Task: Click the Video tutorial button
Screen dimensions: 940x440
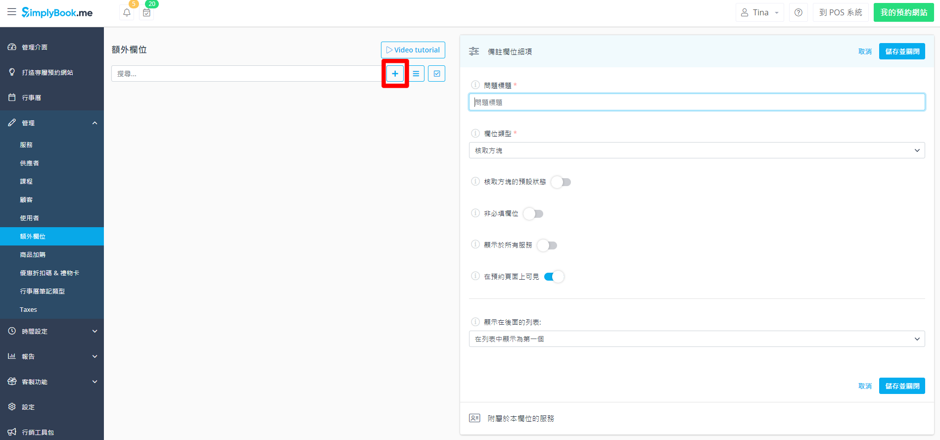Action: coord(413,50)
